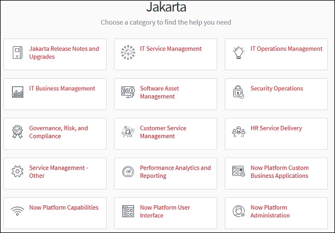Image resolution: width=335 pixels, height=233 pixels.
Task: Open the IT Service Management category
Action: pyautogui.click(x=171, y=49)
